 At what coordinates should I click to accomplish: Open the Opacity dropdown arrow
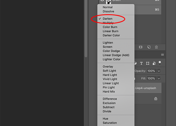[159, 71]
